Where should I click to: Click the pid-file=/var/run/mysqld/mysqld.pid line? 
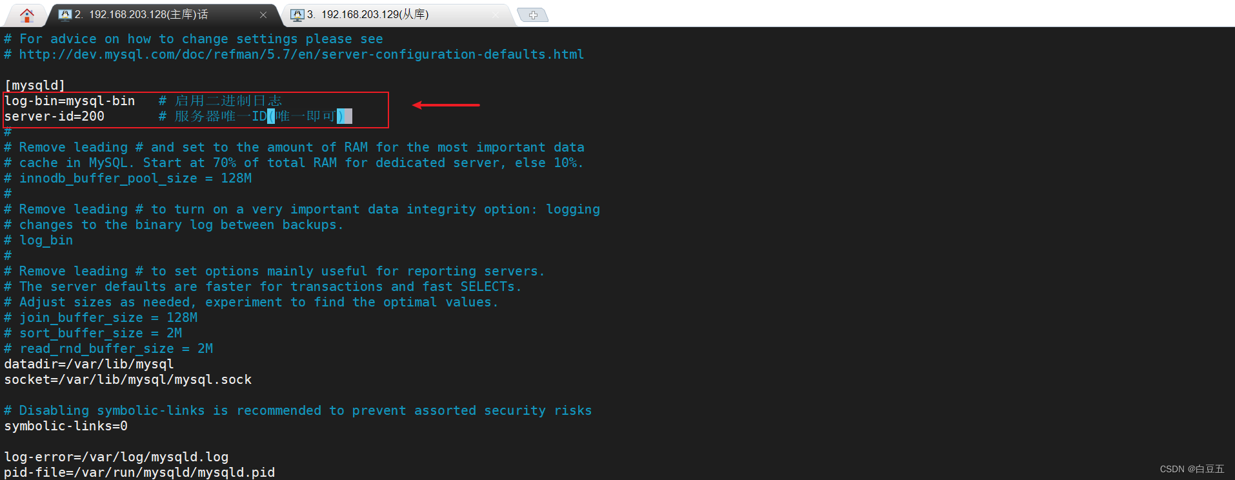[139, 472]
